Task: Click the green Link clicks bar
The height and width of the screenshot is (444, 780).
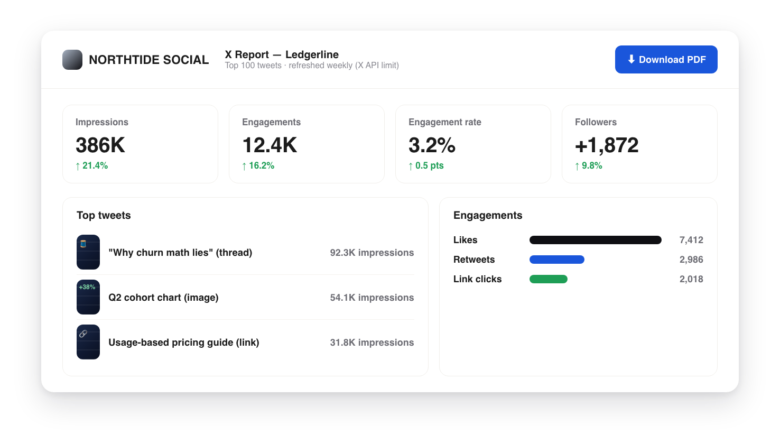Action: (549, 279)
